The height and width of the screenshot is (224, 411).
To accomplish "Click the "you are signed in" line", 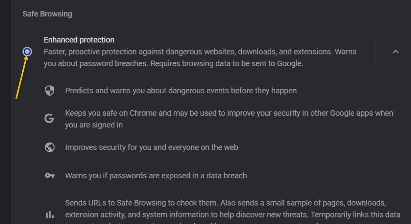I will tap(94, 125).
